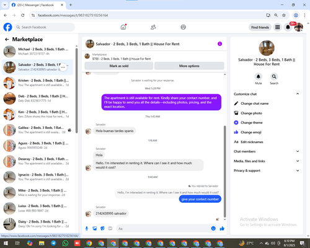Open the Marketplace listing link for $700
The image size is (310, 248).
coord(122,59)
